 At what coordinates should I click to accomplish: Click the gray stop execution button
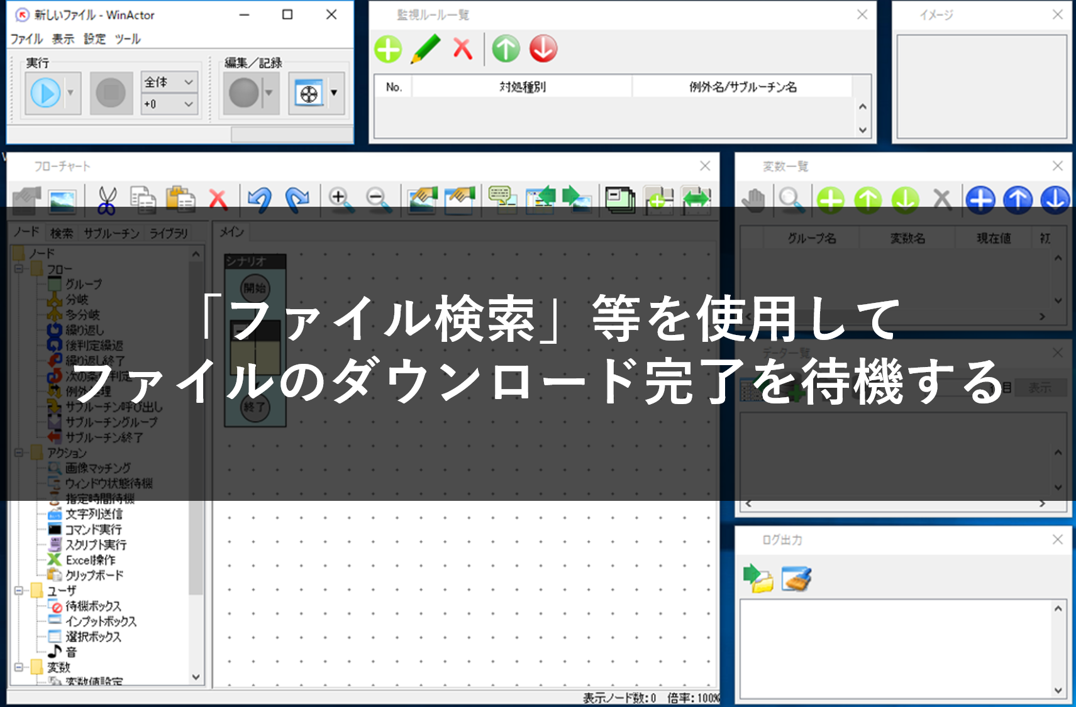pyautogui.click(x=111, y=93)
